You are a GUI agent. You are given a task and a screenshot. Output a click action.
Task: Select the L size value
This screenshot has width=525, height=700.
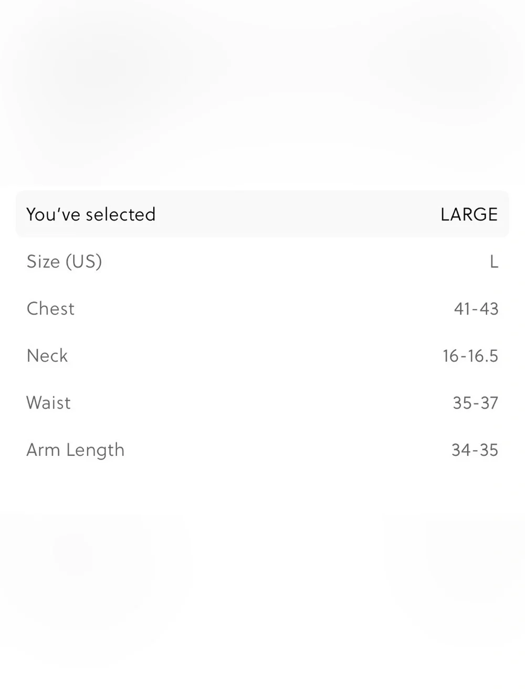point(493,262)
